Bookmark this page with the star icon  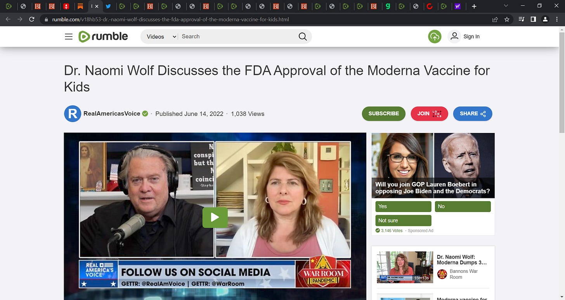507,19
